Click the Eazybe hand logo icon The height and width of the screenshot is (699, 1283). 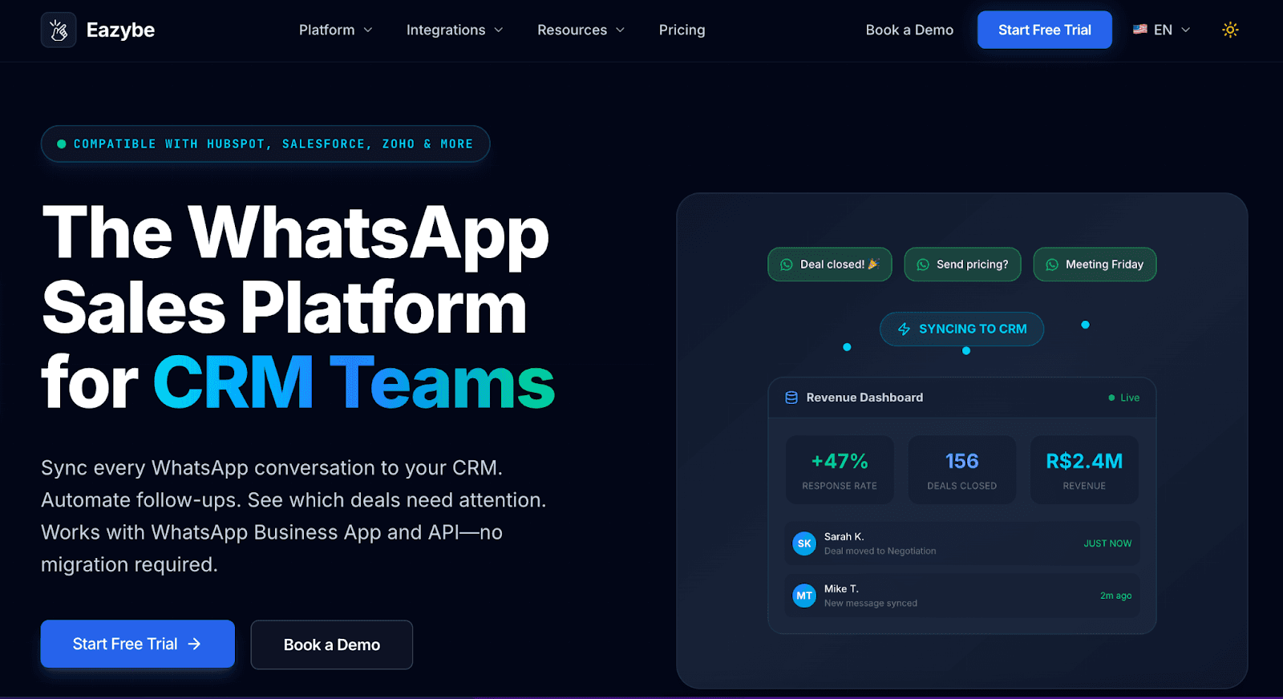[x=59, y=30]
